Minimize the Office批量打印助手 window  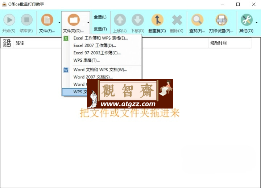pos(222,4)
